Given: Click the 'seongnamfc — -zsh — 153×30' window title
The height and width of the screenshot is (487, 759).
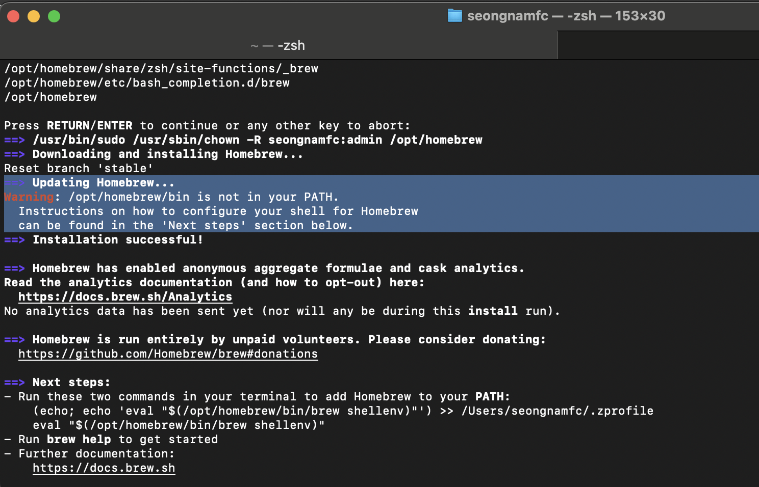Looking at the screenshot, I should [566, 16].
